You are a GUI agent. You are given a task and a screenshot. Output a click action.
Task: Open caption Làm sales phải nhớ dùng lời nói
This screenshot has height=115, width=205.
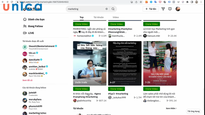(159, 95)
